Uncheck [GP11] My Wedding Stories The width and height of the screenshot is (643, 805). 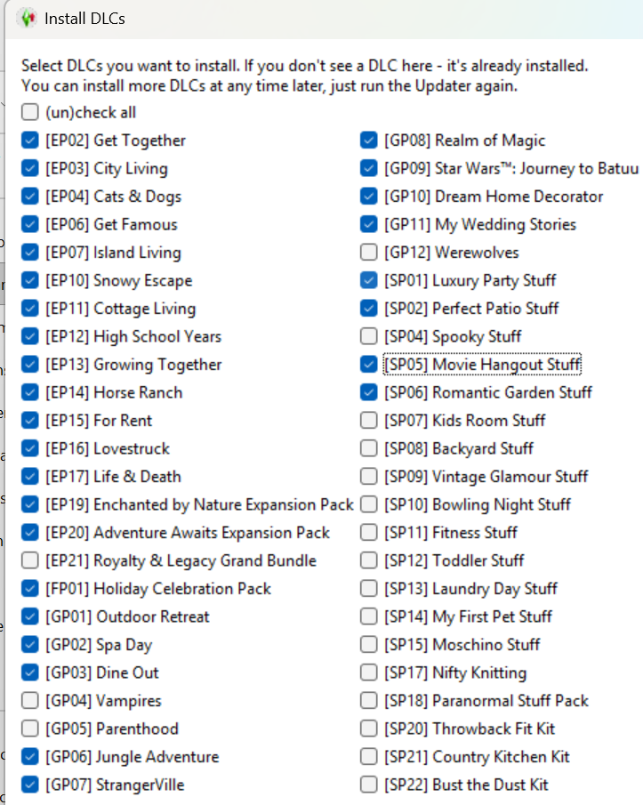(368, 224)
